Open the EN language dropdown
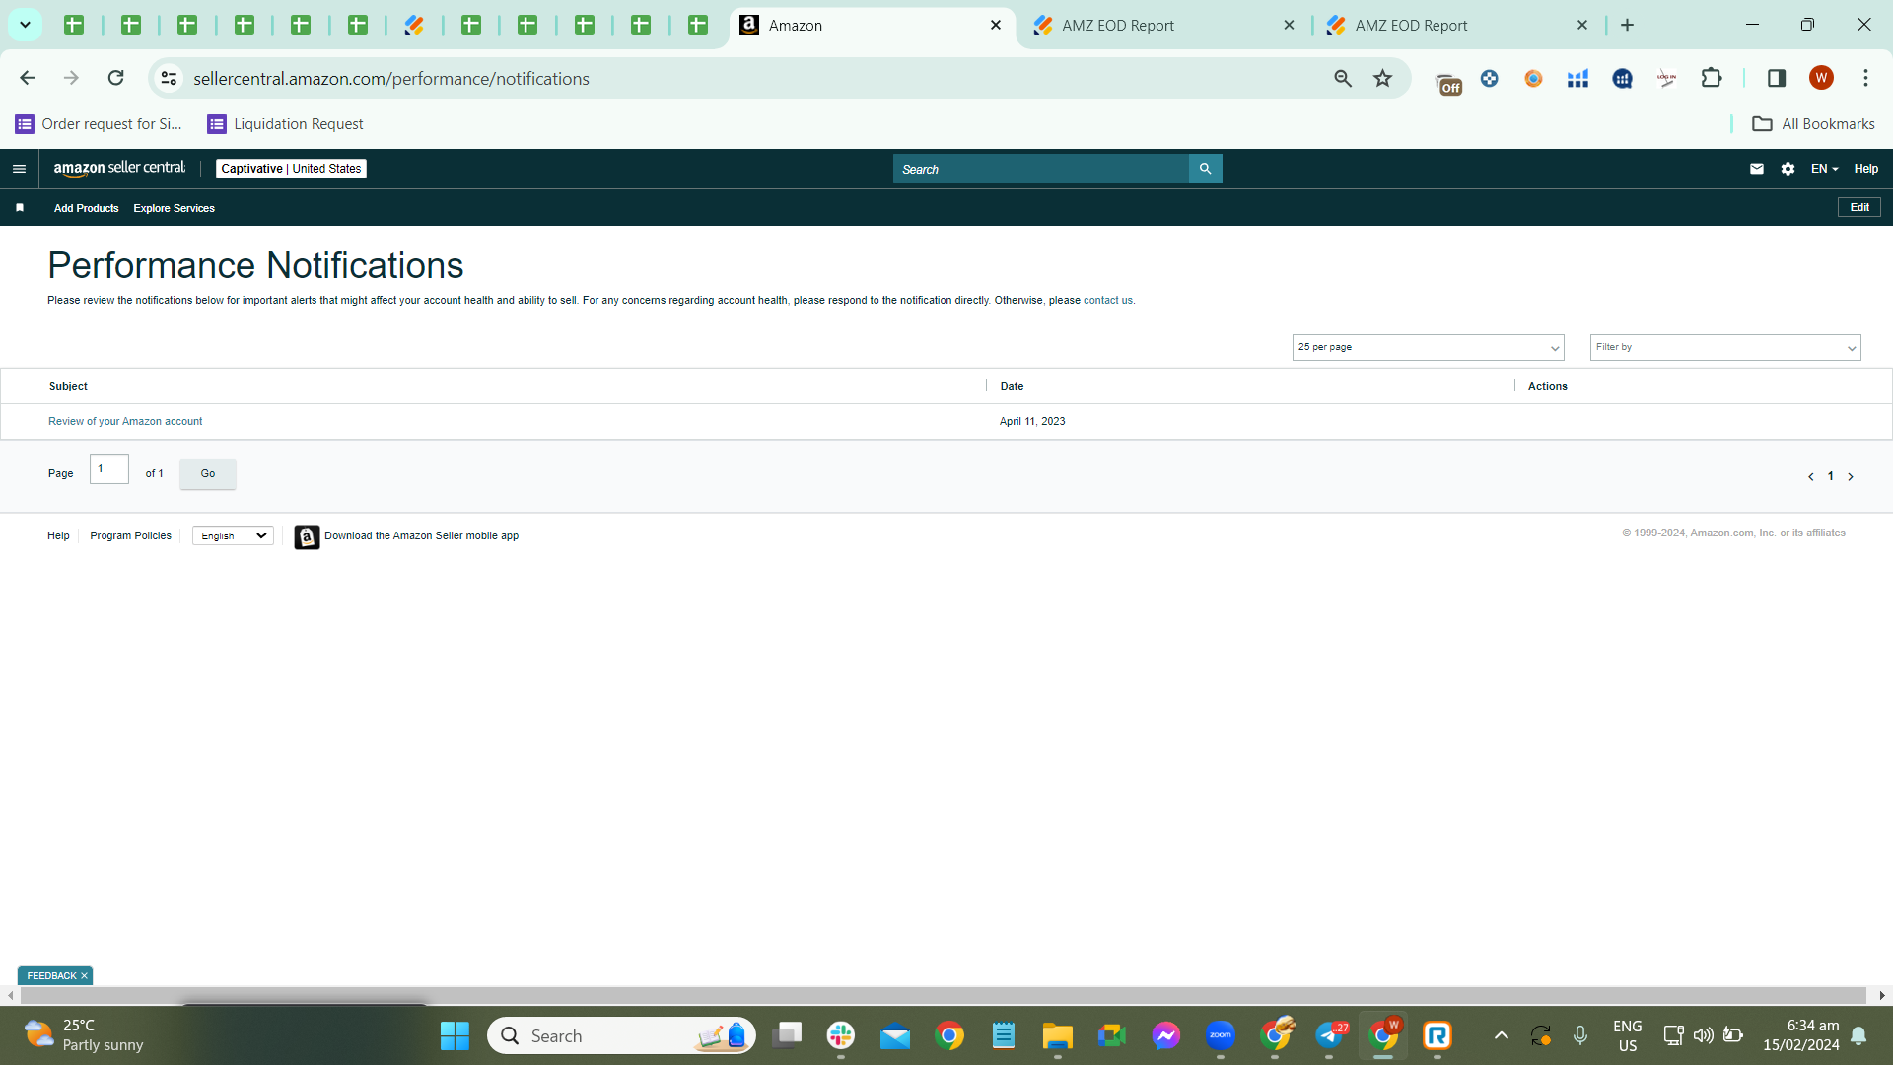The image size is (1893, 1065). point(1824,169)
